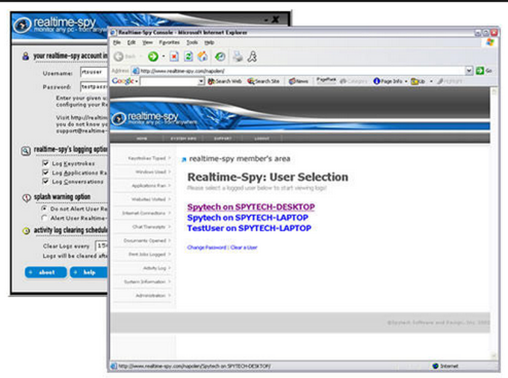Print the page using the printer icon
This screenshot has width=508, height=378.
238,57
